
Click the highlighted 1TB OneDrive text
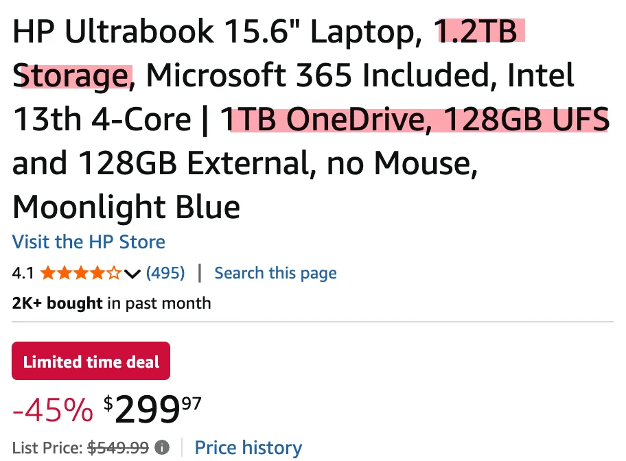click(327, 119)
